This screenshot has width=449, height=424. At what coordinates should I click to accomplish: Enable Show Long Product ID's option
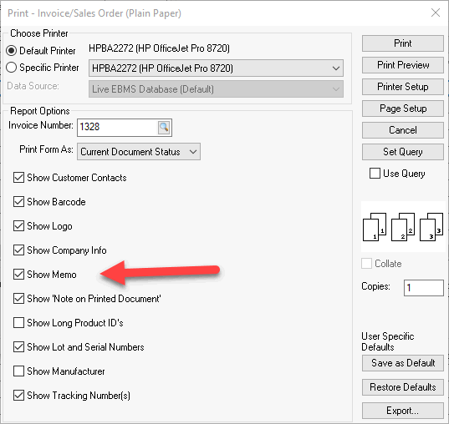[18, 323]
